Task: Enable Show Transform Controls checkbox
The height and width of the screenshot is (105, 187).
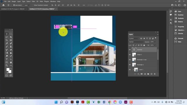Action: (33, 5)
